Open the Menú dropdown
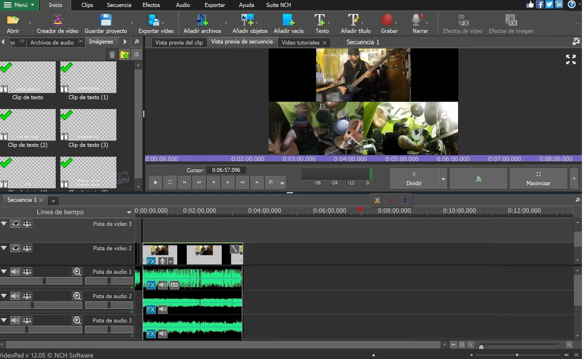Screen dimensions: 584x359 click(x=19, y=5)
